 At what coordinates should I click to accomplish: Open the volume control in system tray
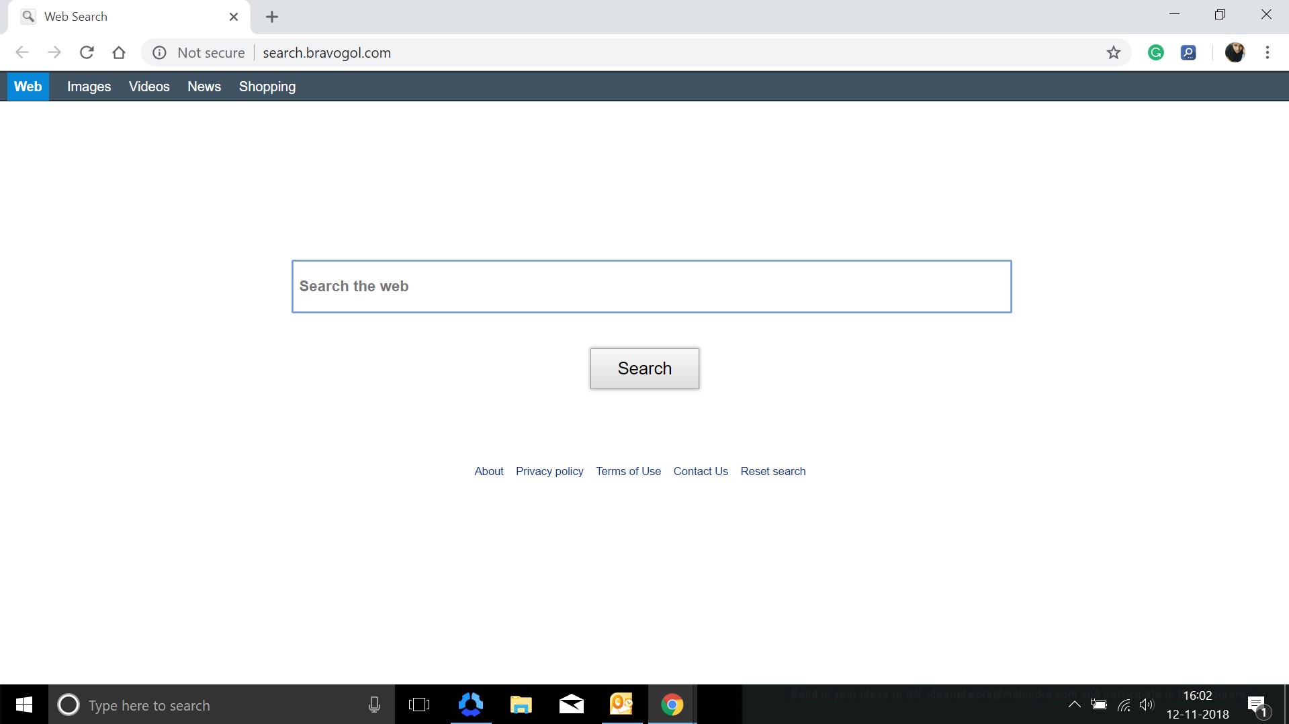1147,705
